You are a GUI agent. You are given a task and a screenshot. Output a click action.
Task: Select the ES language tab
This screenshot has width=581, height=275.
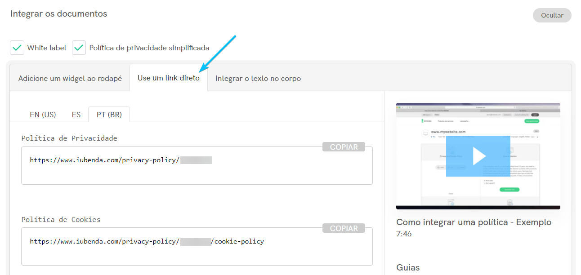coord(76,114)
